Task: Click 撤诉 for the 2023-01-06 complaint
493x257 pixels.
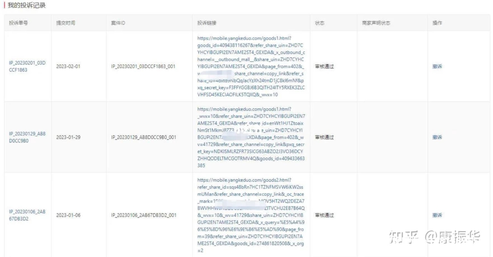Action: click(x=437, y=215)
